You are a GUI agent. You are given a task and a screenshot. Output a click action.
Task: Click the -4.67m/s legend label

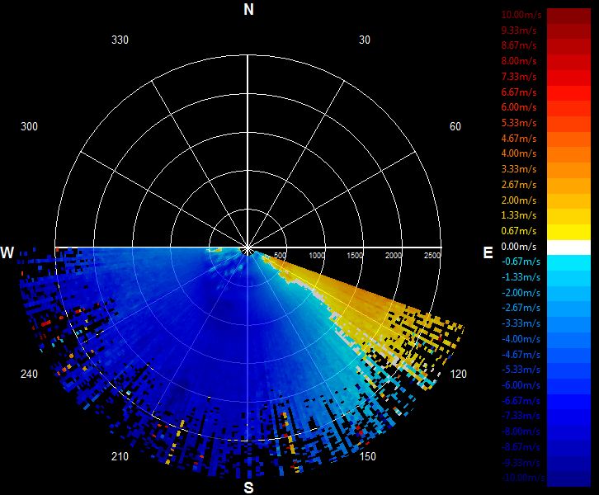tap(521, 355)
